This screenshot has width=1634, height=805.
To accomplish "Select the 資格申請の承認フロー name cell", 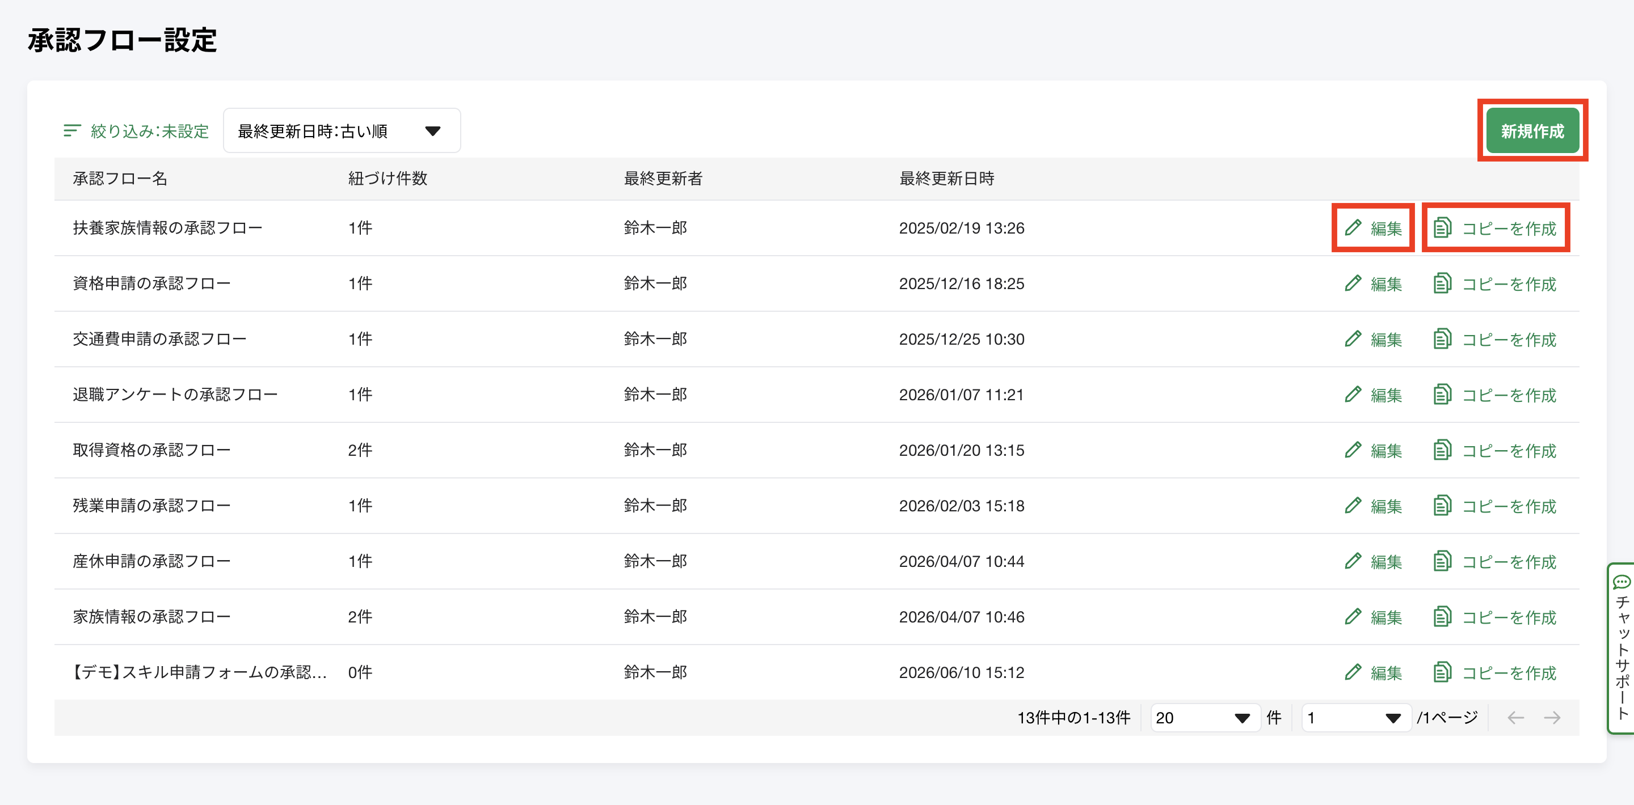I will [x=151, y=283].
